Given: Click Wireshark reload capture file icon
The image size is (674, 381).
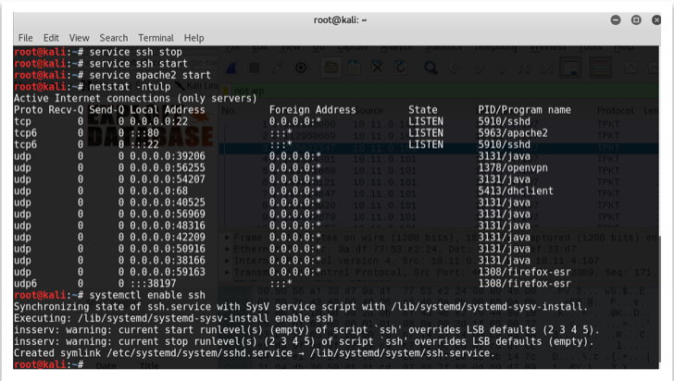Looking at the screenshot, I should 401,68.
